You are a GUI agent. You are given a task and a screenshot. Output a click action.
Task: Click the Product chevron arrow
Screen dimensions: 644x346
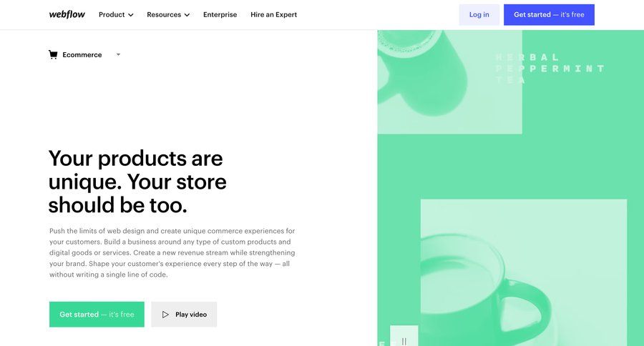click(130, 15)
